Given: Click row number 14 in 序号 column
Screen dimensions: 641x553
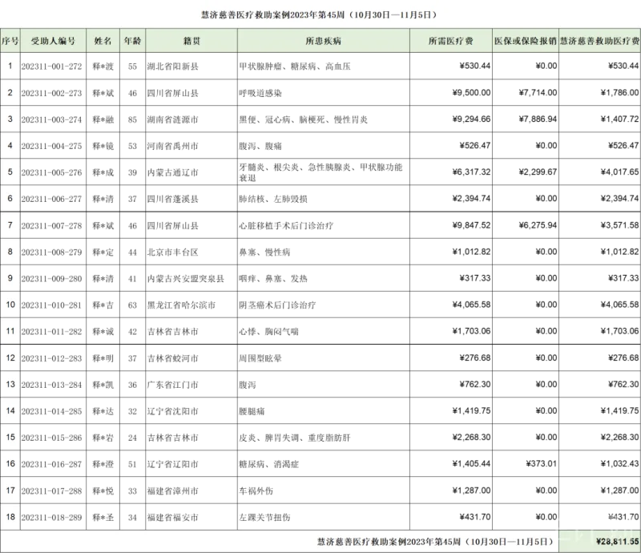Looking at the screenshot, I should pyautogui.click(x=10, y=410).
